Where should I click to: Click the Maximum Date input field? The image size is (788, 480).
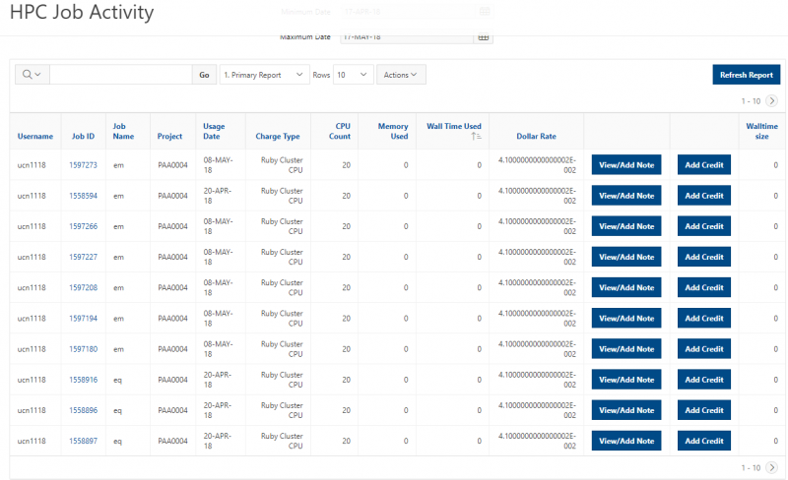[406, 37]
